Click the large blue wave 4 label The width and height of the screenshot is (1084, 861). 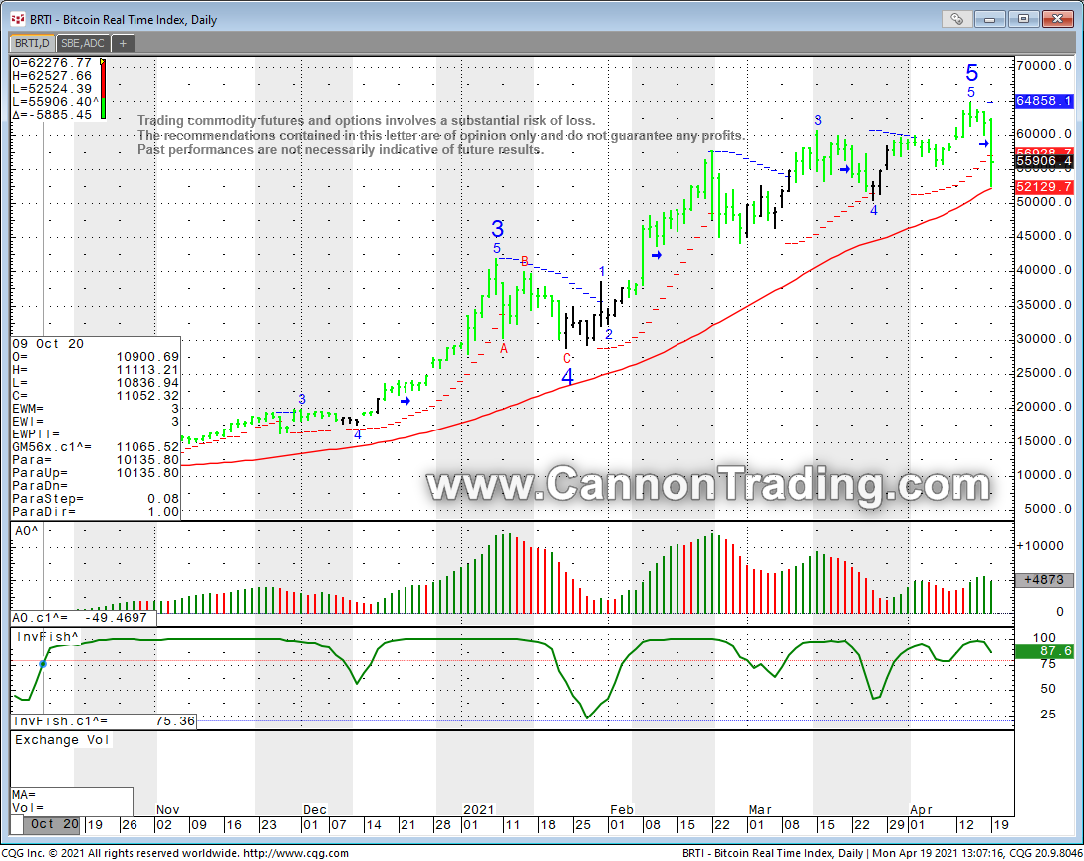tap(567, 378)
